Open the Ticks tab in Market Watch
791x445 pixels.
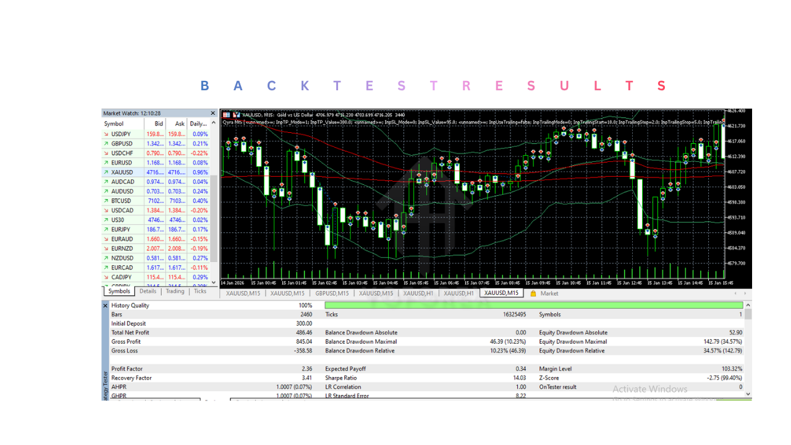point(200,291)
